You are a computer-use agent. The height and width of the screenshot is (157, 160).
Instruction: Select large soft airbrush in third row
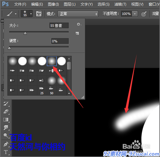click(52, 81)
